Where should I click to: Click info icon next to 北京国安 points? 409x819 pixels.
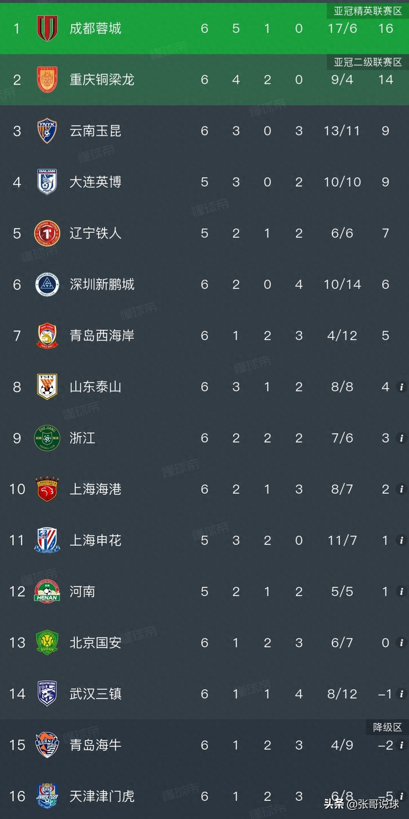pos(401,642)
